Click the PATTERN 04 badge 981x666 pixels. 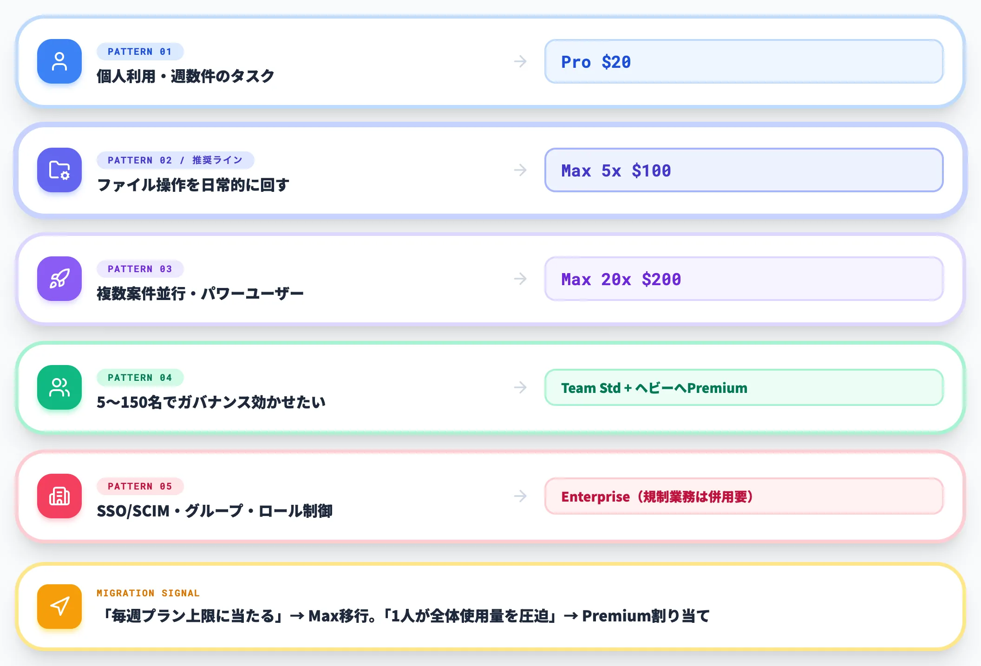click(140, 378)
